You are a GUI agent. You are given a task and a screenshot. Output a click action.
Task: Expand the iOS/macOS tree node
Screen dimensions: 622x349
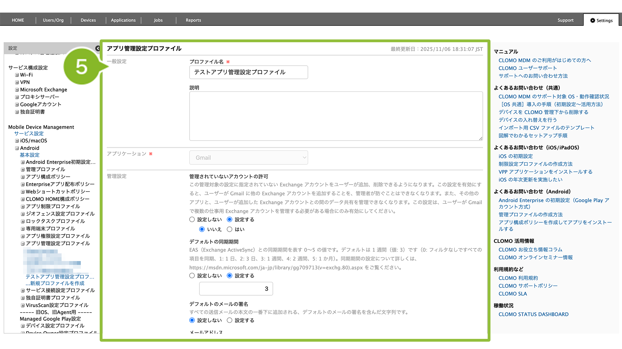[17, 141]
